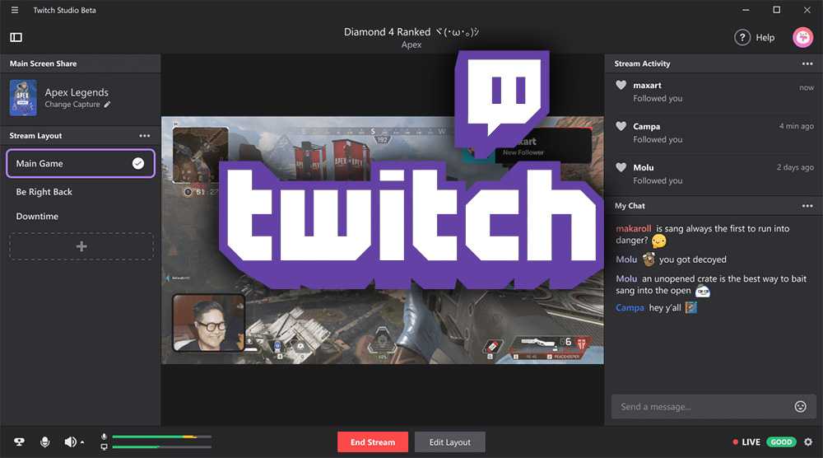Click the desktop audio level meter
This screenshot has height=458, width=823.
coord(161,447)
